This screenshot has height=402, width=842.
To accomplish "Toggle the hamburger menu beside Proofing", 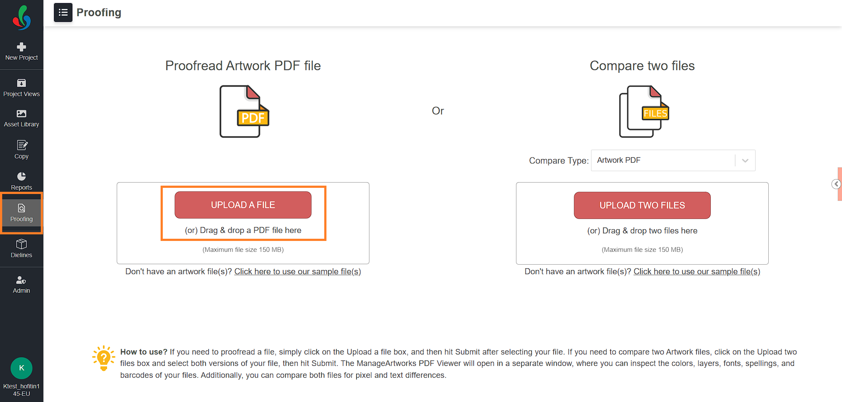I will (63, 12).
